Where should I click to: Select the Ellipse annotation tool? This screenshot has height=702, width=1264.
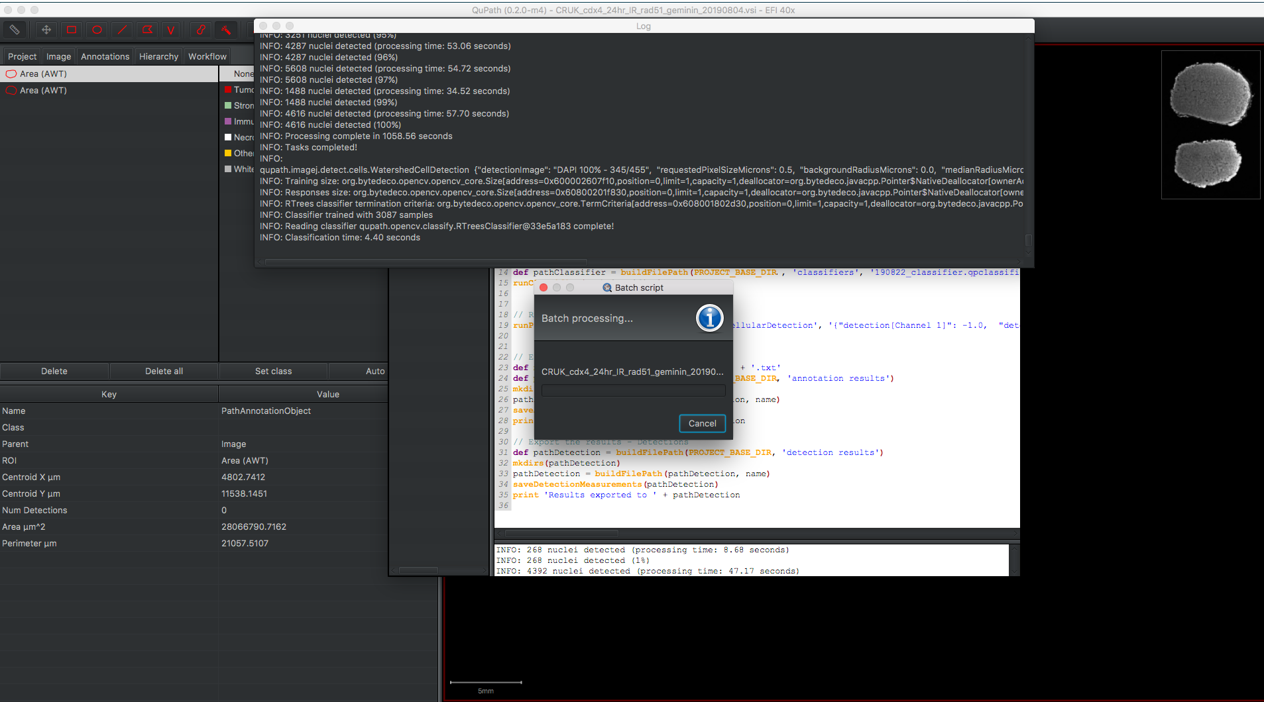(97, 30)
